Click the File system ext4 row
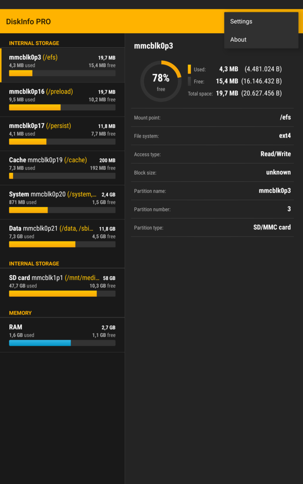 (x=212, y=136)
